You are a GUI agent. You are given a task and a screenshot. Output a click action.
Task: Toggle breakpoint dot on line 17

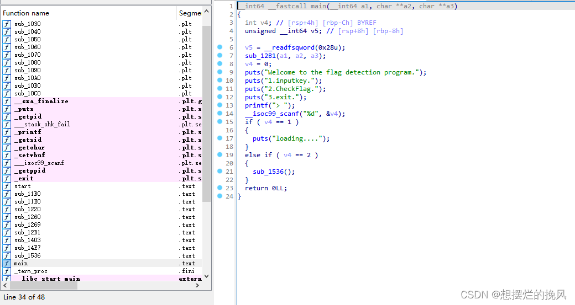(x=219, y=138)
